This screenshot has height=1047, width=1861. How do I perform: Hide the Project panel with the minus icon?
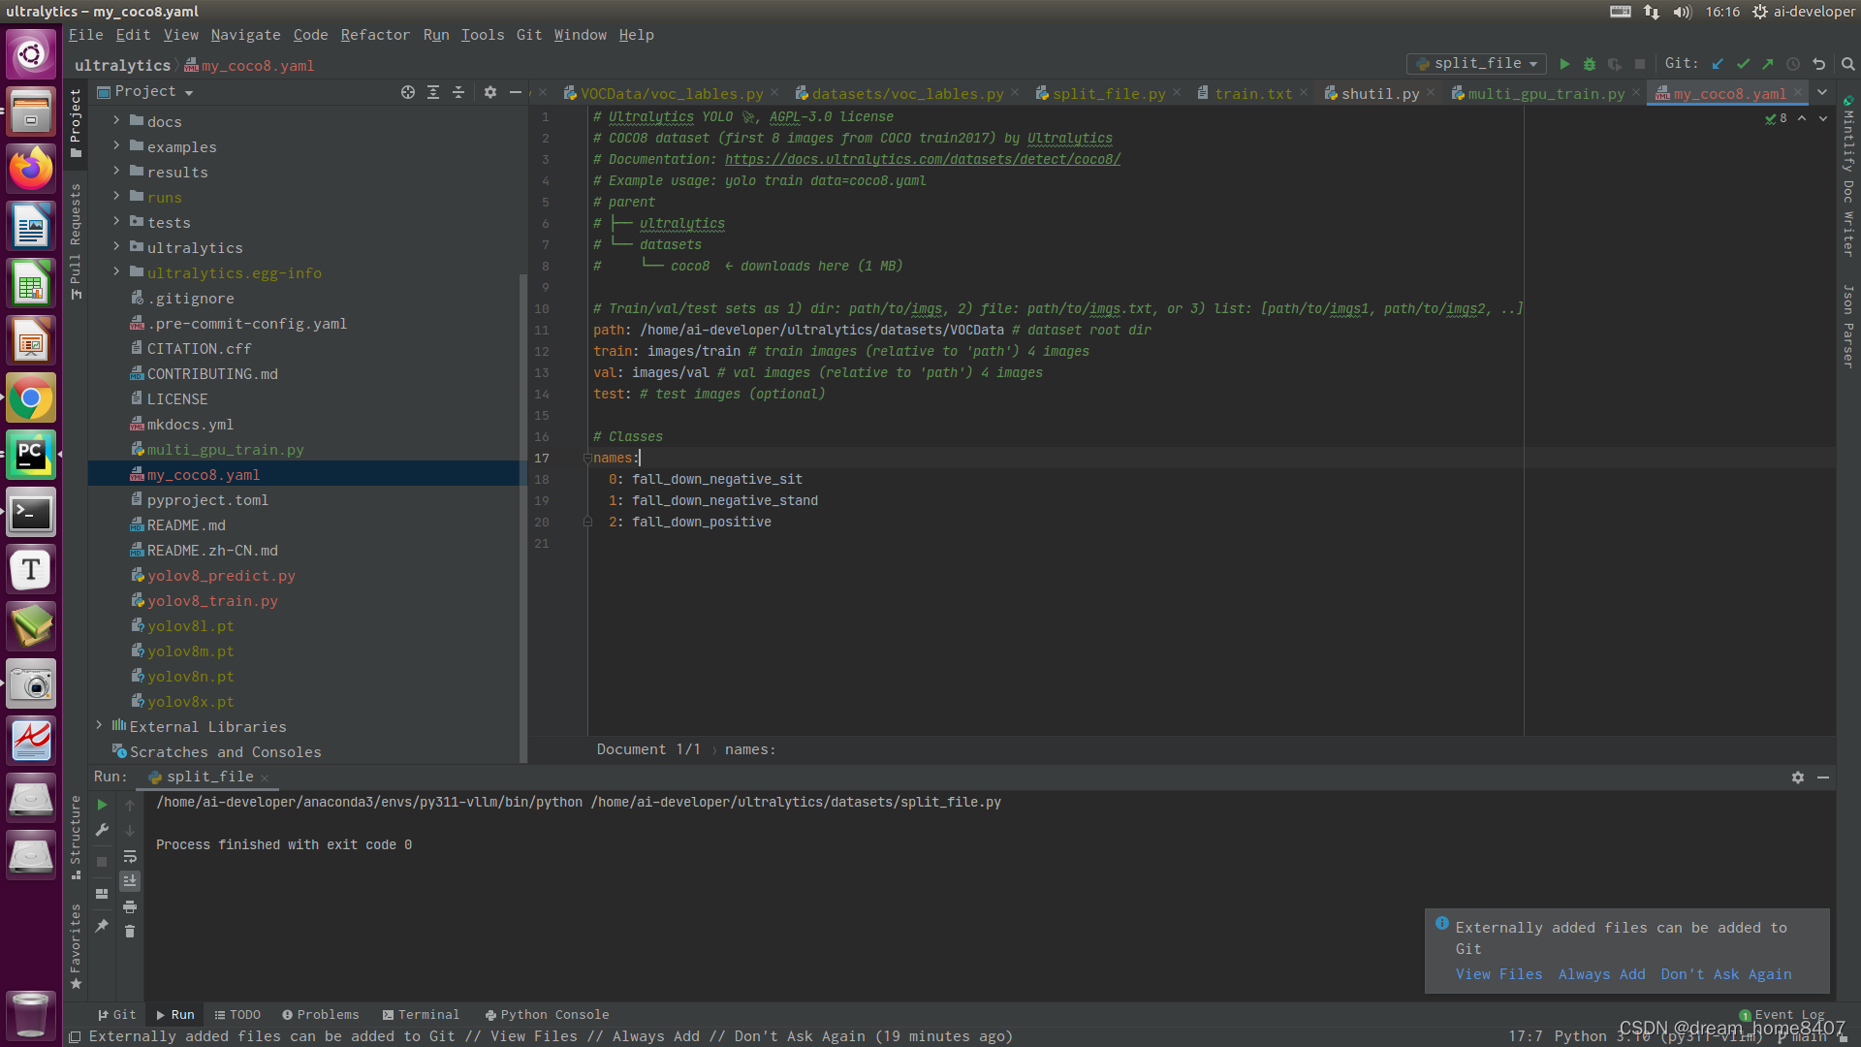click(x=516, y=92)
